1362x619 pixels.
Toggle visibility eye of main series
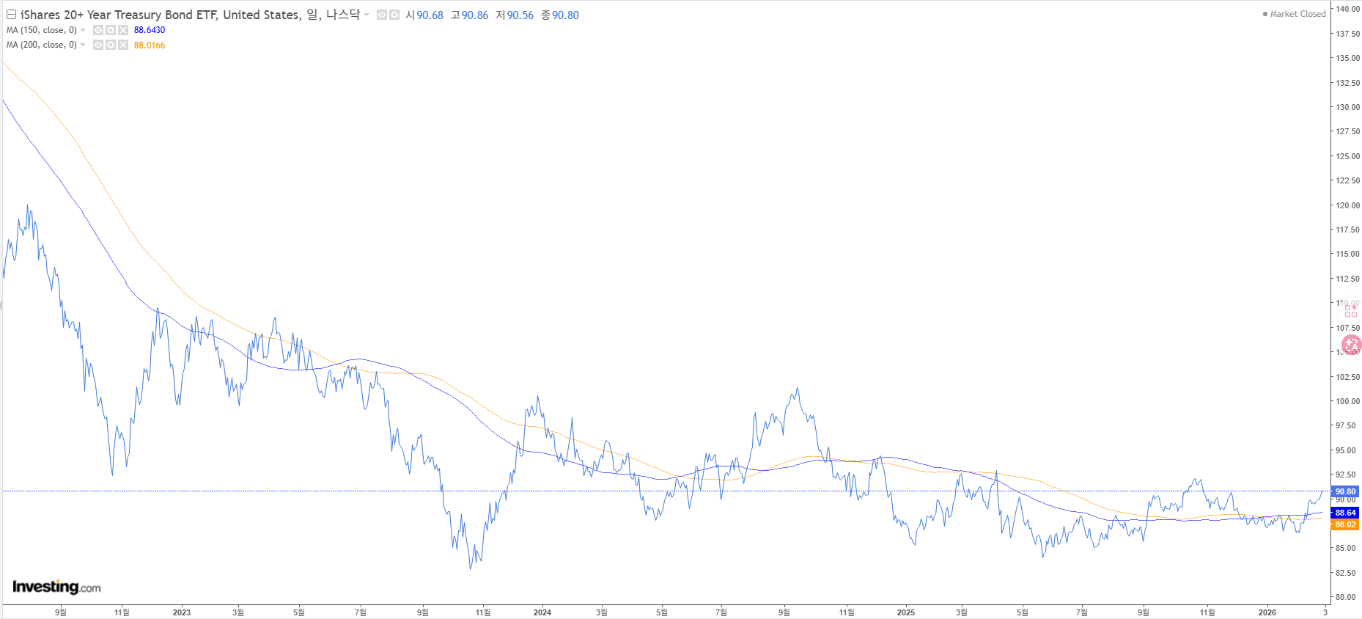(382, 15)
